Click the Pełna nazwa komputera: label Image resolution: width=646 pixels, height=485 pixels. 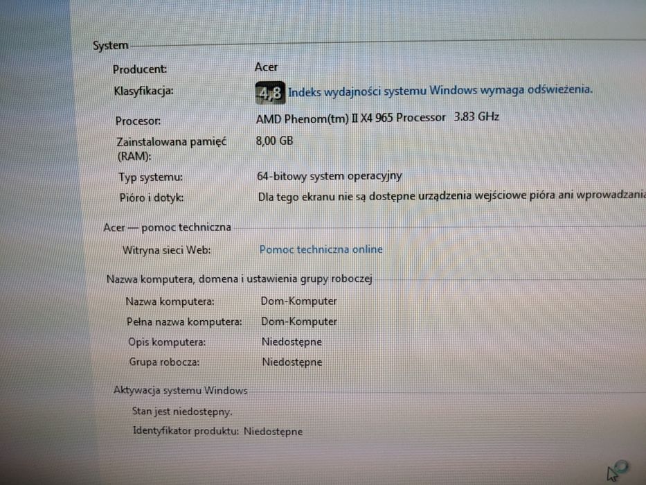[184, 321]
